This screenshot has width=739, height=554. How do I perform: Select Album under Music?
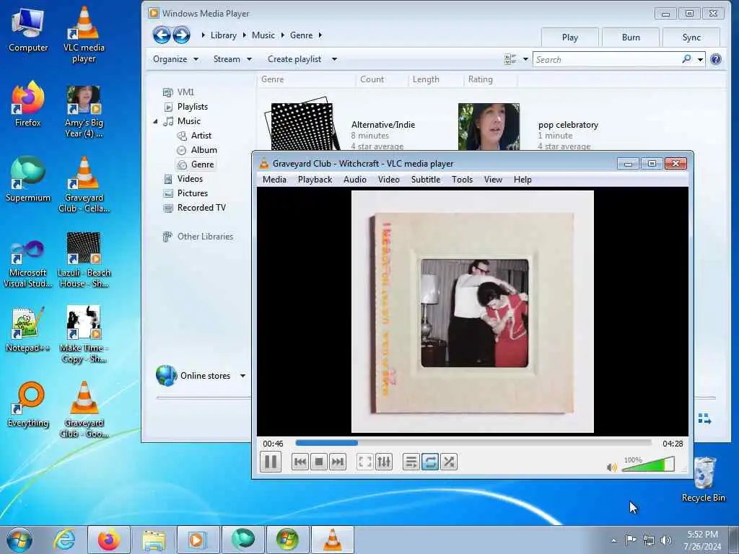[197, 150]
